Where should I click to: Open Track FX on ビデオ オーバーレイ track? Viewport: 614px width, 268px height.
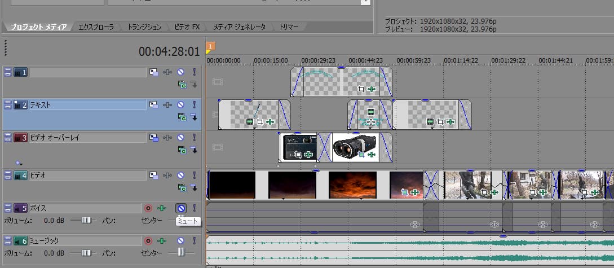pos(167,137)
